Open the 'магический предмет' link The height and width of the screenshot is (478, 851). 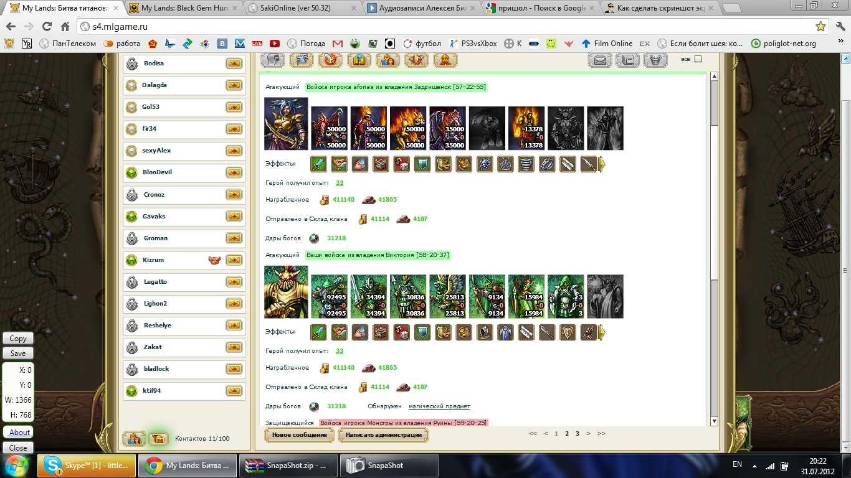click(439, 406)
